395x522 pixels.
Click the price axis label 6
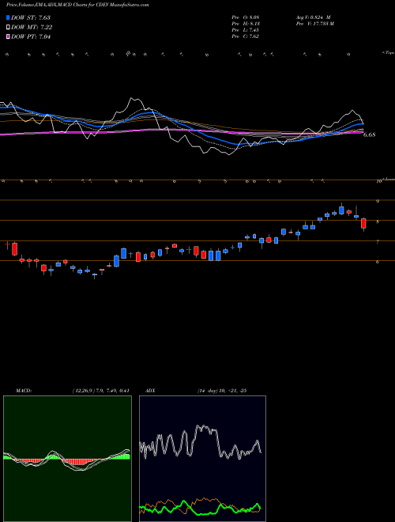tap(378, 262)
